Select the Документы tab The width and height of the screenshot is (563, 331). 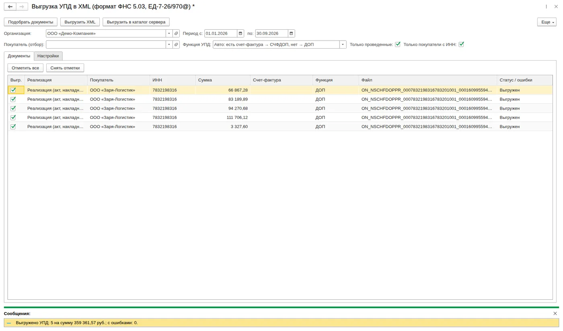[19, 56]
